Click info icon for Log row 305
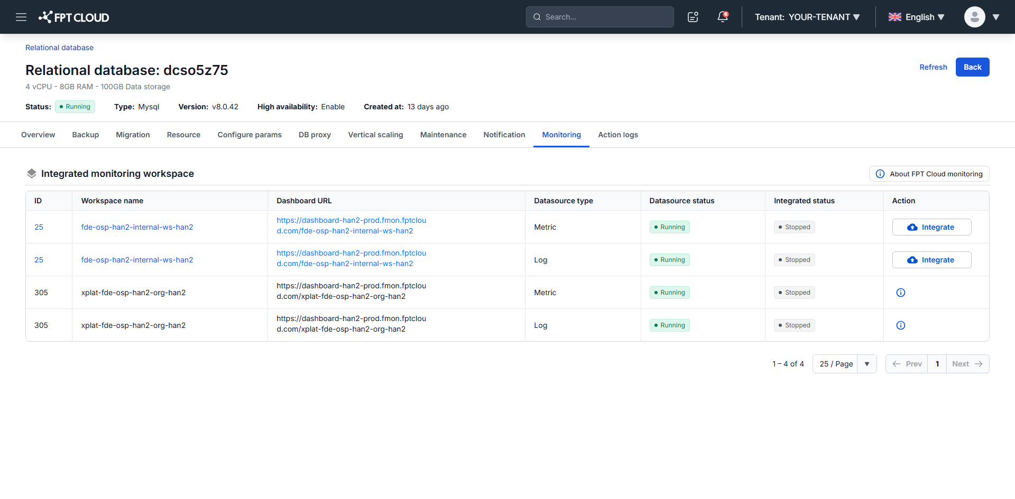This screenshot has width=1015, height=499. pyautogui.click(x=901, y=325)
